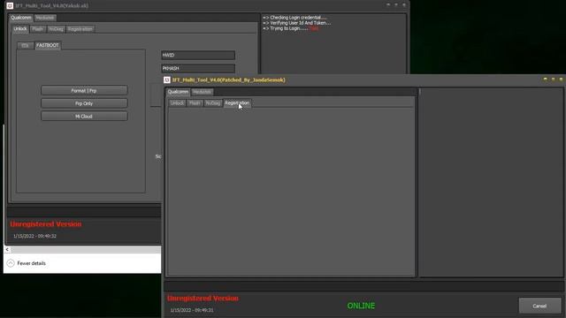Collapse dialog with Fewer details chevron

click(11, 263)
